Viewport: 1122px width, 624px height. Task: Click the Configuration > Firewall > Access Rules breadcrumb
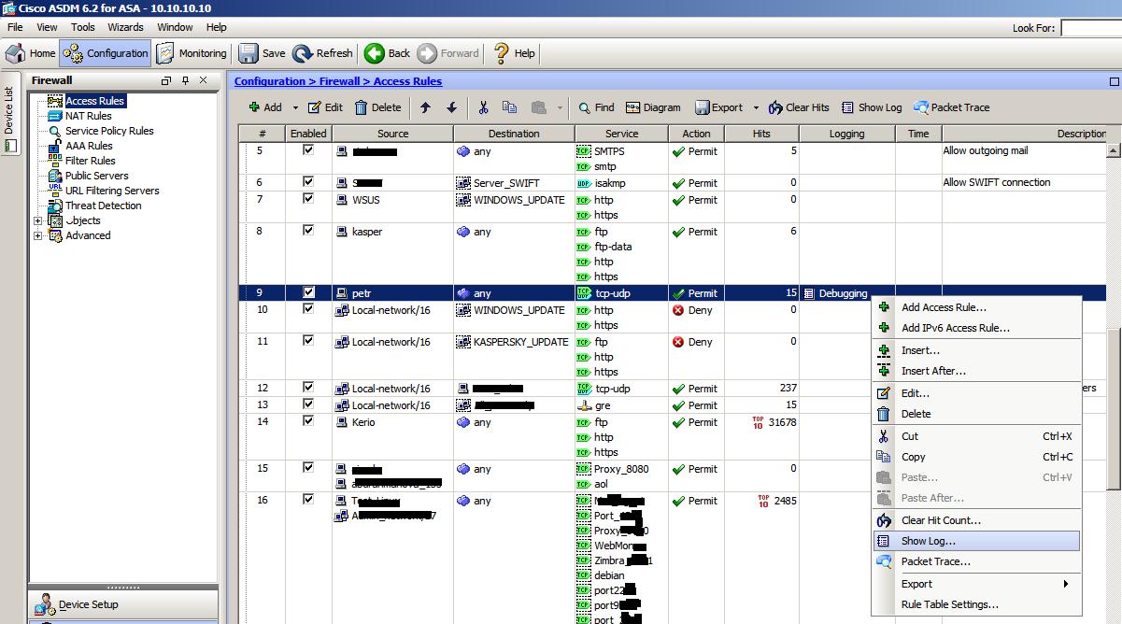(x=338, y=81)
